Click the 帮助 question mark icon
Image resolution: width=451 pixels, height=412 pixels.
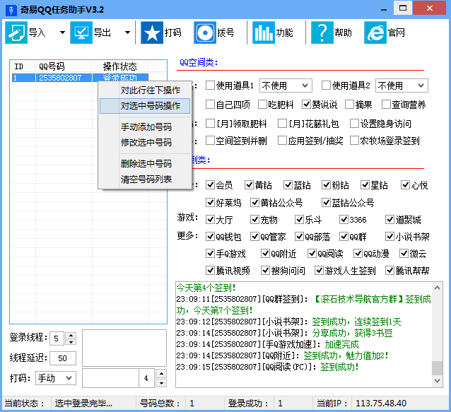coord(322,33)
